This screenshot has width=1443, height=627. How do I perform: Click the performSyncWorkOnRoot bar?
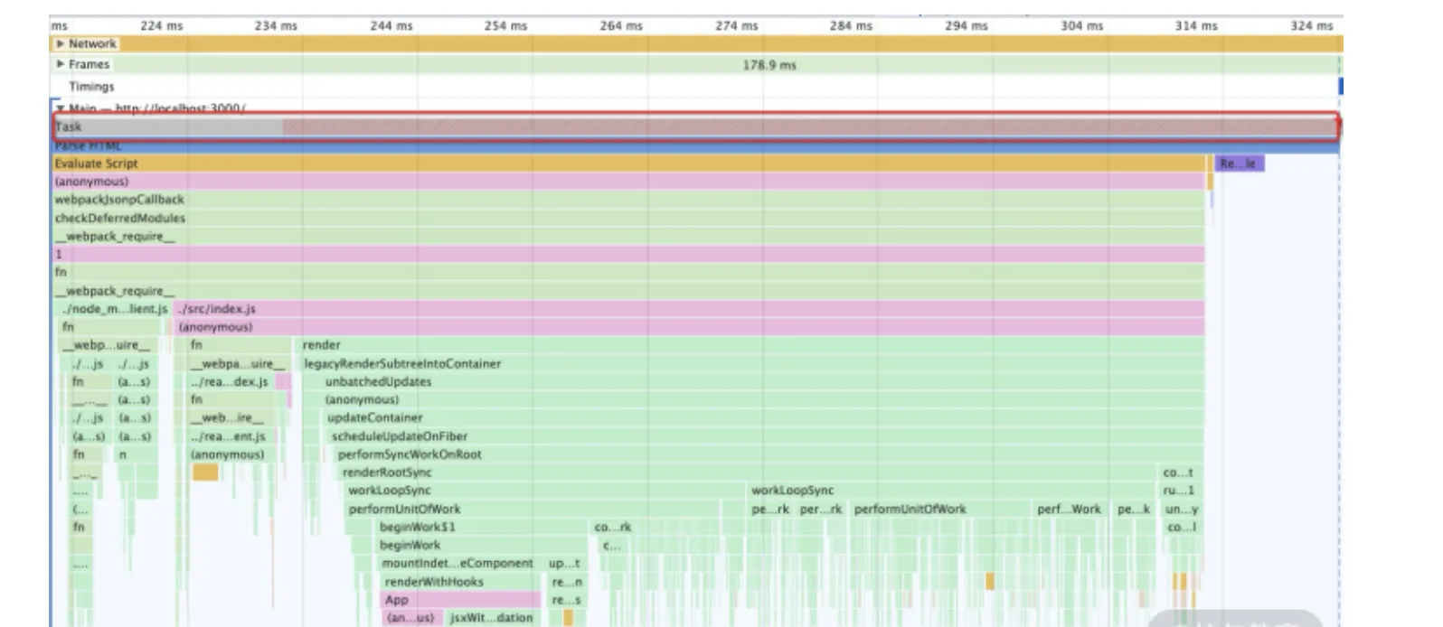point(410,454)
